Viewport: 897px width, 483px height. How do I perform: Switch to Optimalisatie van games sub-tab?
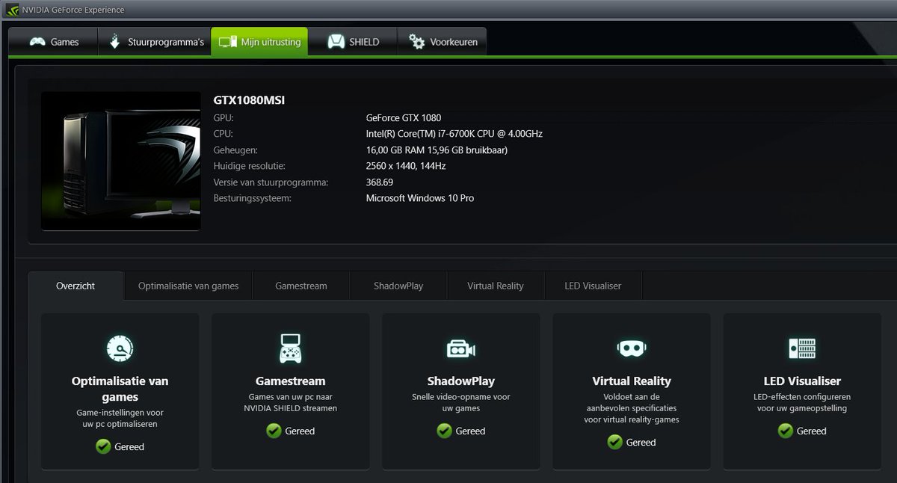pos(188,286)
